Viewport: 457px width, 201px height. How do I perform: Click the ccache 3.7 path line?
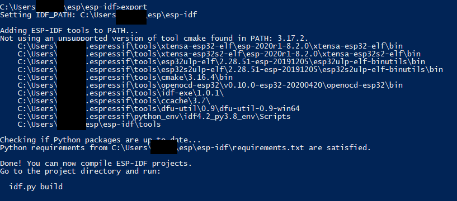click(114, 101)
